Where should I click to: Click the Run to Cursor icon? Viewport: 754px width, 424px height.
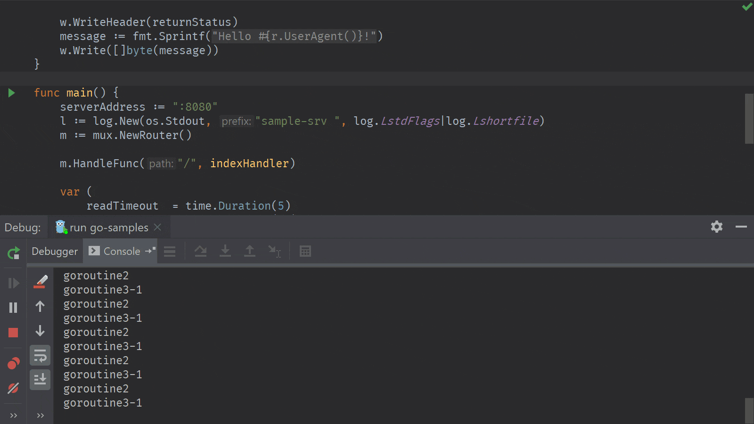pyautogui.click(x=275, y=251)
